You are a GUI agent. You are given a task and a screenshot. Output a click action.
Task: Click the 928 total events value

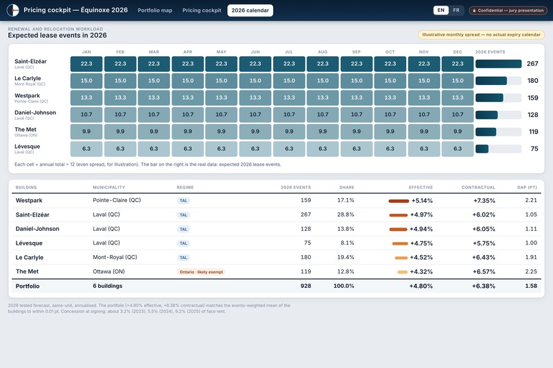click(306, 286)
